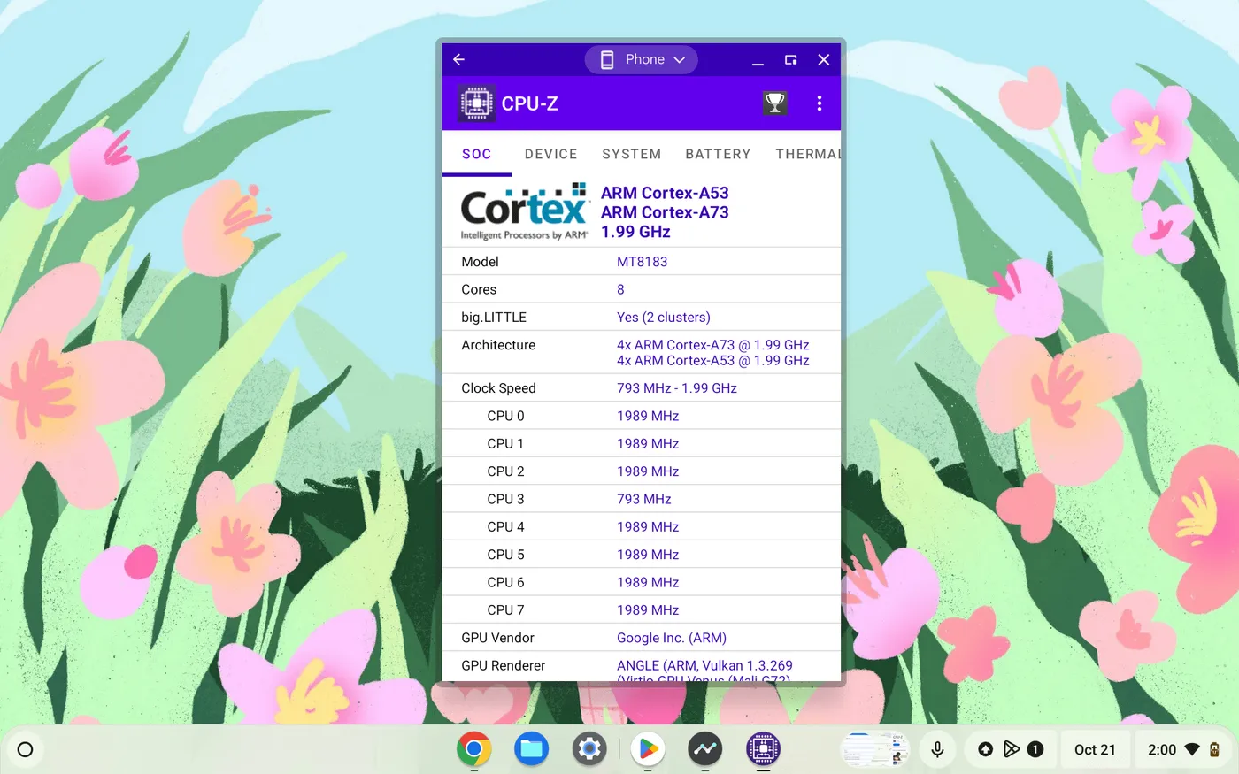Click the '793 MHz - 1.99 GHz' value

(x=677, y=388)
